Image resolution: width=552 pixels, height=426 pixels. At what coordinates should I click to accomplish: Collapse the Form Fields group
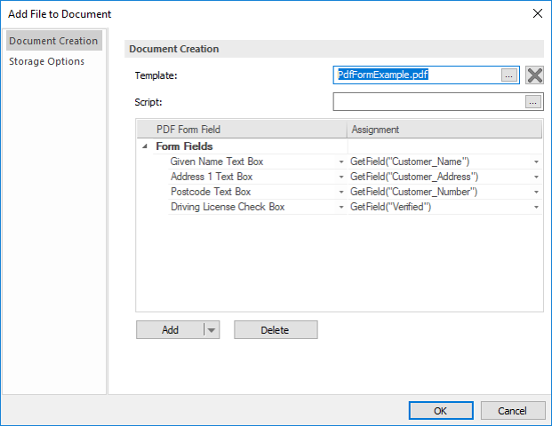click(x=145, y=146)
